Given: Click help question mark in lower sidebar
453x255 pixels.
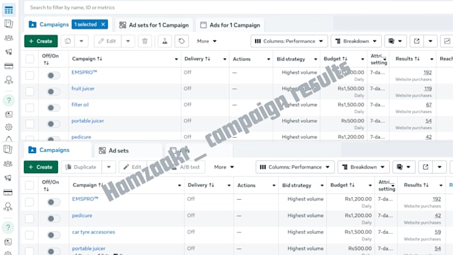Looking at the screenshot, I should [8, 227].
